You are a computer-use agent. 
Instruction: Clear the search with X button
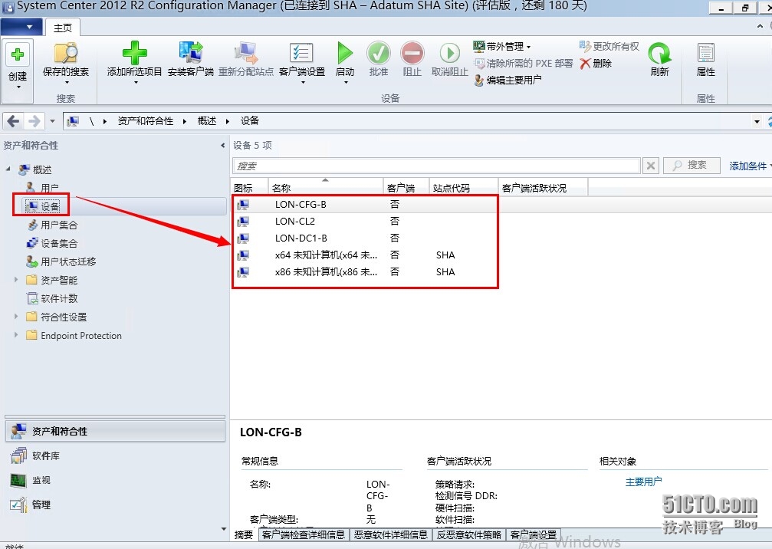coord(650,166)
